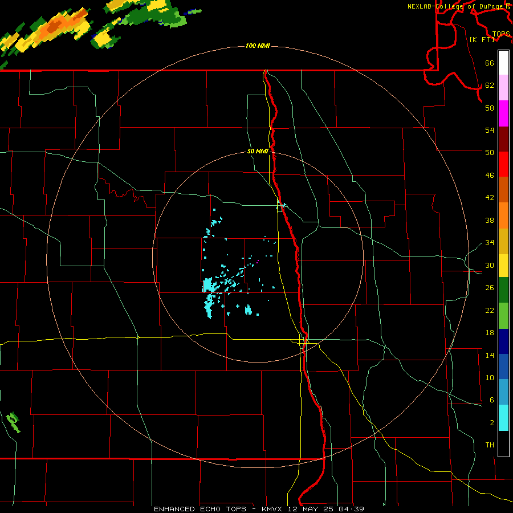Click the "18" legend value

(x=490, y=333)
